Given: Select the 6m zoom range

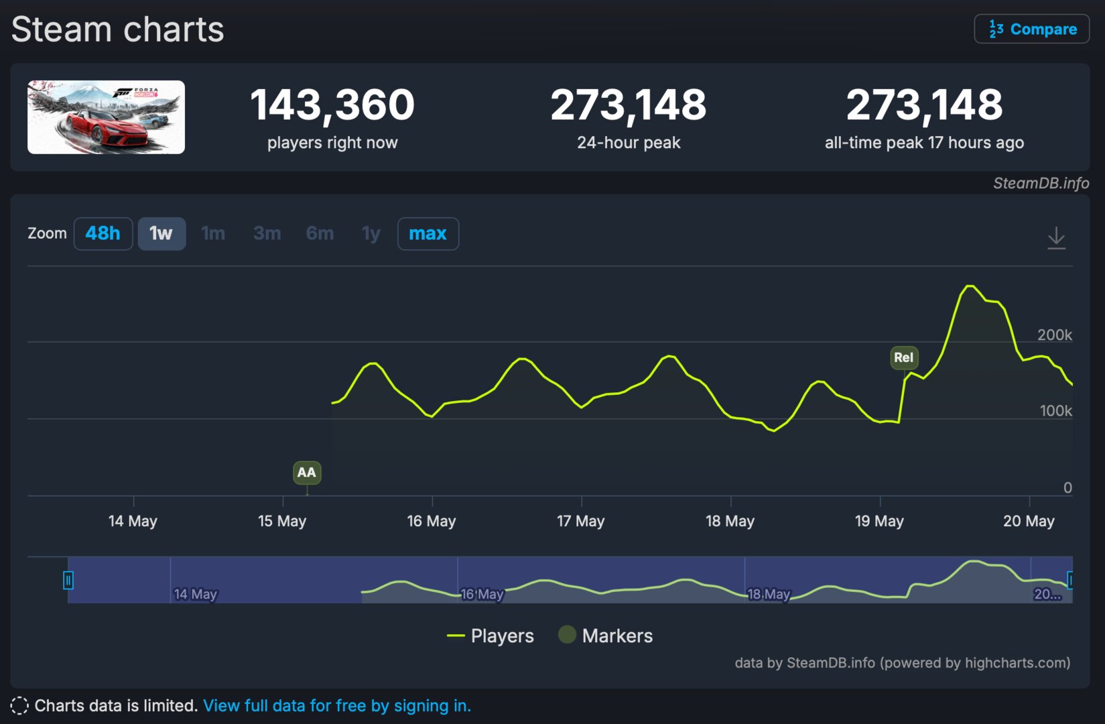Looking at the screenshot, I should click(x=320, y=233).
